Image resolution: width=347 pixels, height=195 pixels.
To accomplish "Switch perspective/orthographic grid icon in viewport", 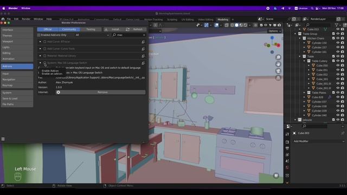I will (x=278, y=78).
